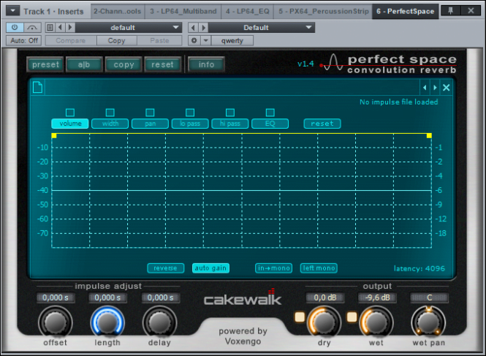Viewport: 486px width, 356px height.
Task: Click the host Compare button
Action: [71, 41]
